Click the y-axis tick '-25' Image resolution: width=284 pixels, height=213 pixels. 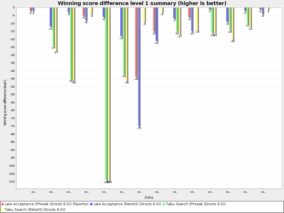[x=12, y=47]
